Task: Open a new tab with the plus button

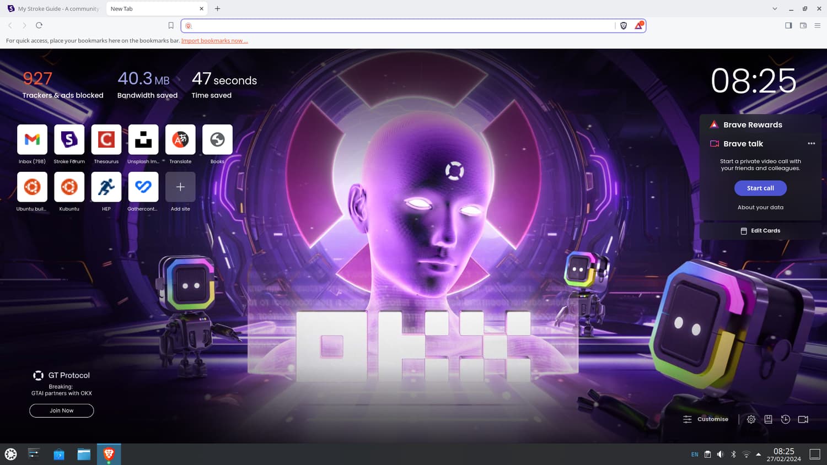Action: pyautogui.click(x=218, y=9)
